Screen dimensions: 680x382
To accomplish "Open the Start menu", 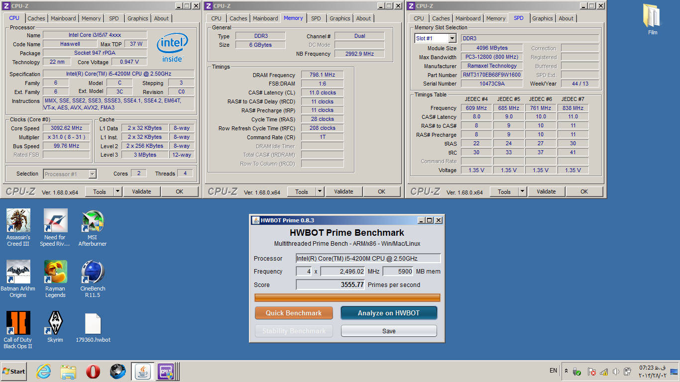I will coord(14,371).
